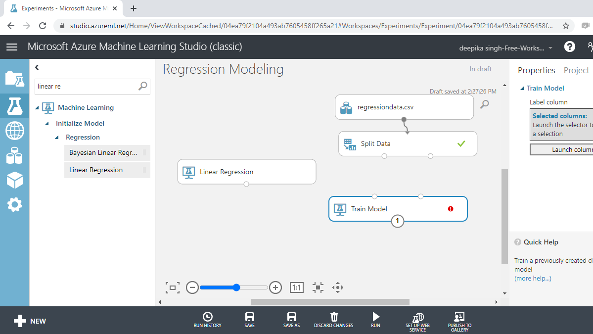Click the arrange modules icon
Image resolution: width=593 pixels, height=334 pixels.
318,287
